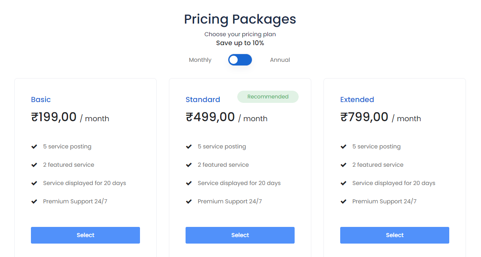The height and width of the screenshot is (257, 481).
Task: Click the Monthly billing label
Action: pos(200,60)
